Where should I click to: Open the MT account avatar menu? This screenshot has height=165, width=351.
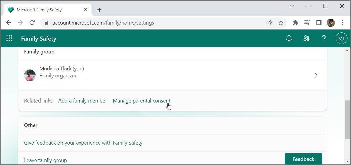point(341,39)
